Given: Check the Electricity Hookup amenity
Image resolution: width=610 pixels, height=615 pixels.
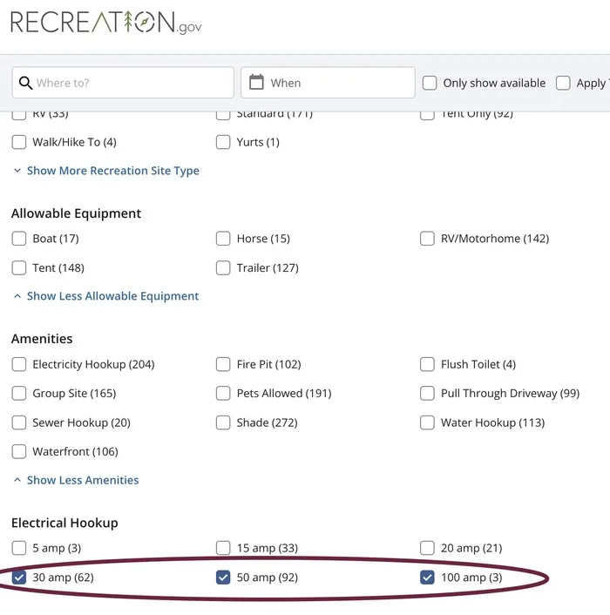Looking at the screenshot, I should [x=19, y=364].
